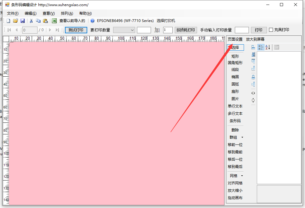Screen dimensions: 305x208
Task: Click the 按损耗打印 button
Action: tap(186, 30)
